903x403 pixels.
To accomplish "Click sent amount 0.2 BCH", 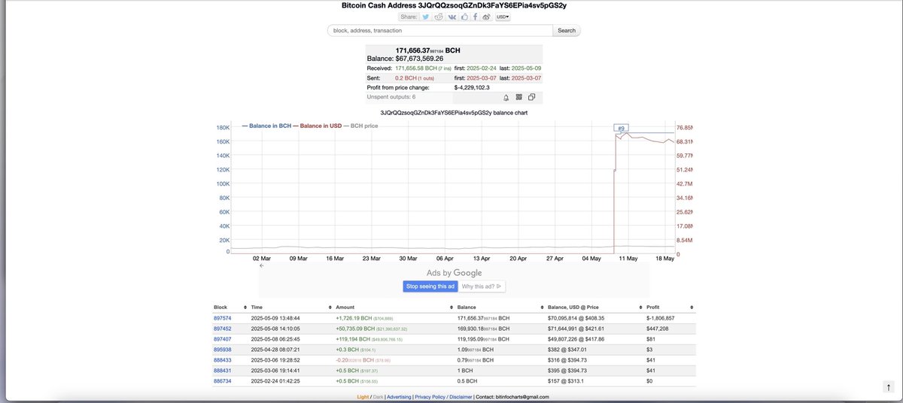I will (406, 77).
